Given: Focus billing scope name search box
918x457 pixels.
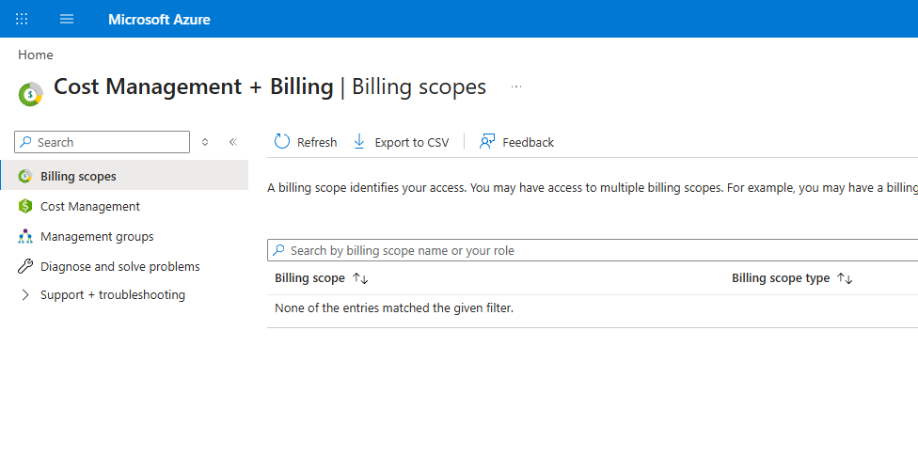Looking at the screenshot, I should (593, 250).
